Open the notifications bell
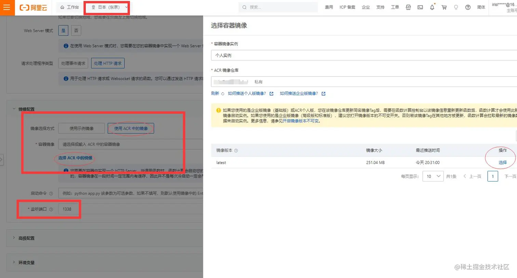517x278 pixels. coord(432,7)
